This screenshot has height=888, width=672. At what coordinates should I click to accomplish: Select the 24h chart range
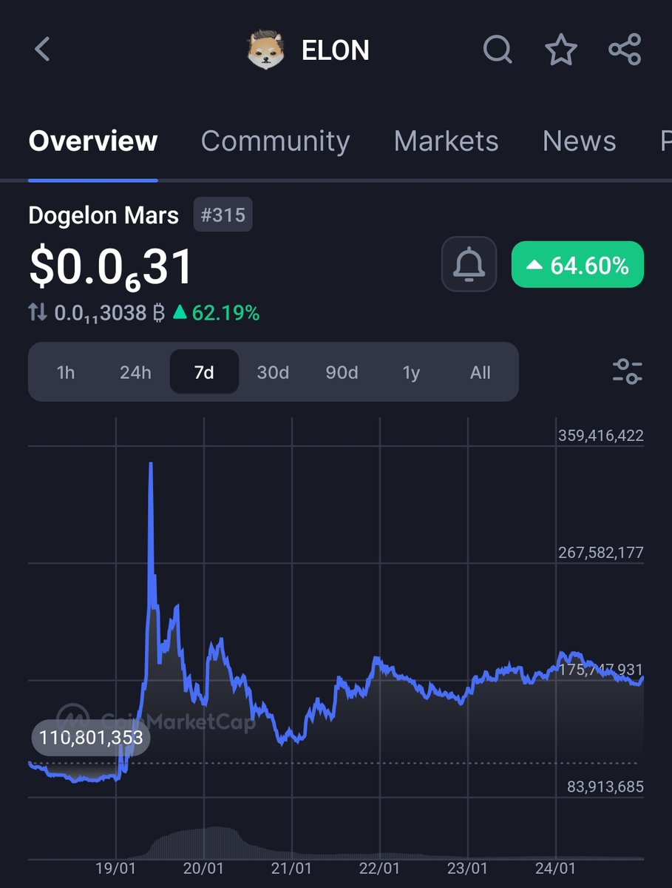pos(135,372)
